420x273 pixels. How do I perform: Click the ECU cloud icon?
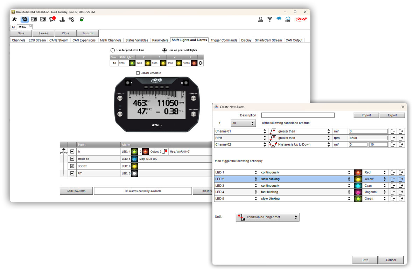point(288,20)
